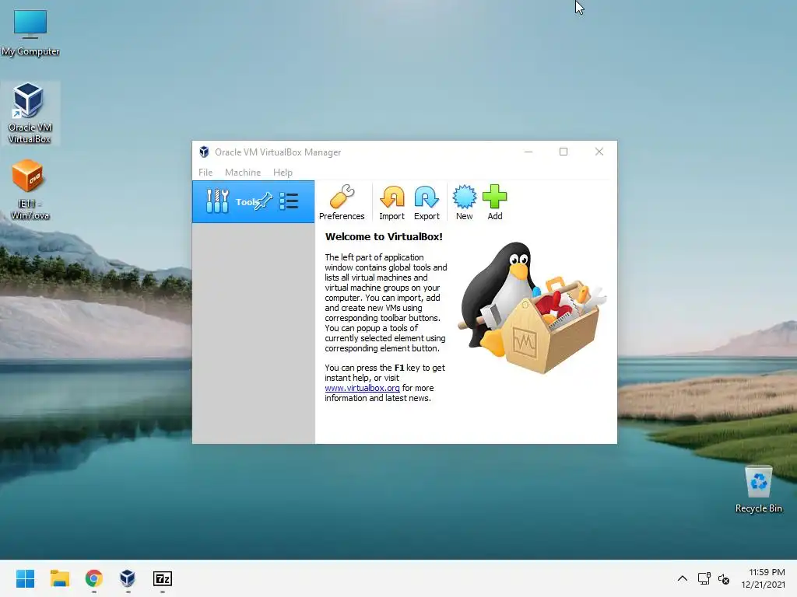Click the Welcome to VirtualBox! heading
Image resolution: width=797 pixels, height=597 pixels.
pyautogui.click(x=384, y=236)
